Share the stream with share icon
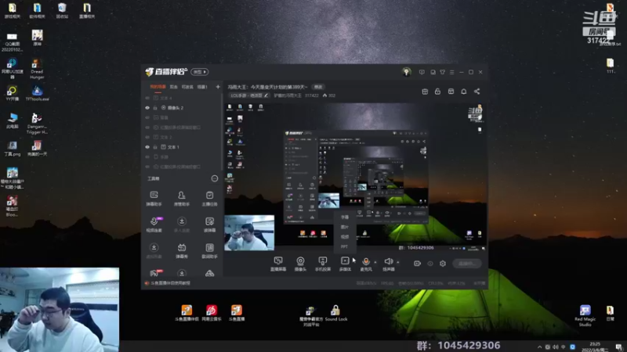This screenshot has height=352, width=627. 477,92
